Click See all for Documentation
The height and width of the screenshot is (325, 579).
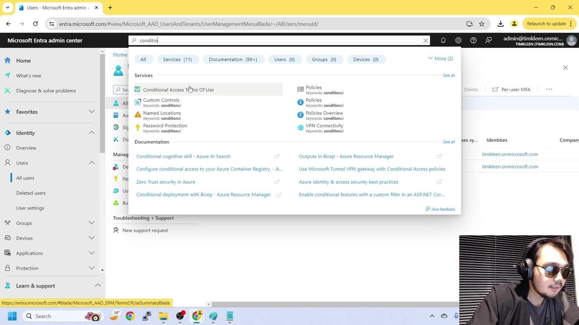[x=449, y=142]
